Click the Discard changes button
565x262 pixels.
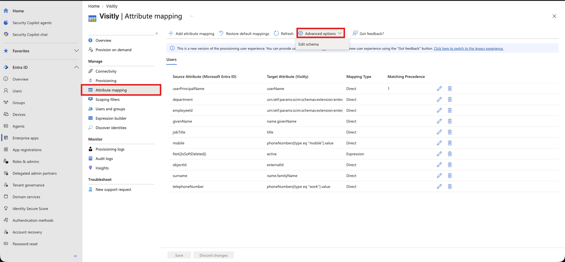click(214, 255)
